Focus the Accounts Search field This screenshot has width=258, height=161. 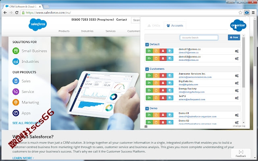coord(199,37)
